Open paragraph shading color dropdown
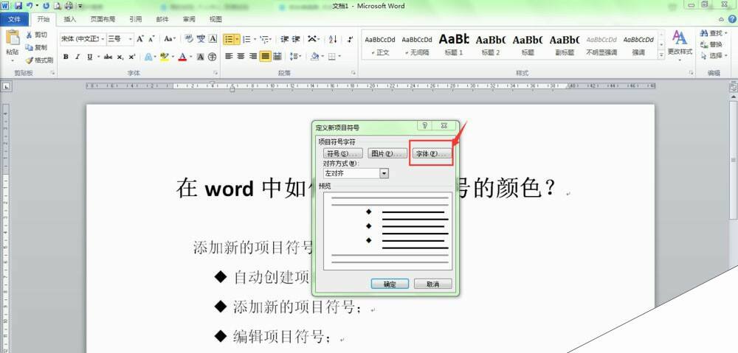Screen dimensions: 738x353 click(x=323, y=57)
